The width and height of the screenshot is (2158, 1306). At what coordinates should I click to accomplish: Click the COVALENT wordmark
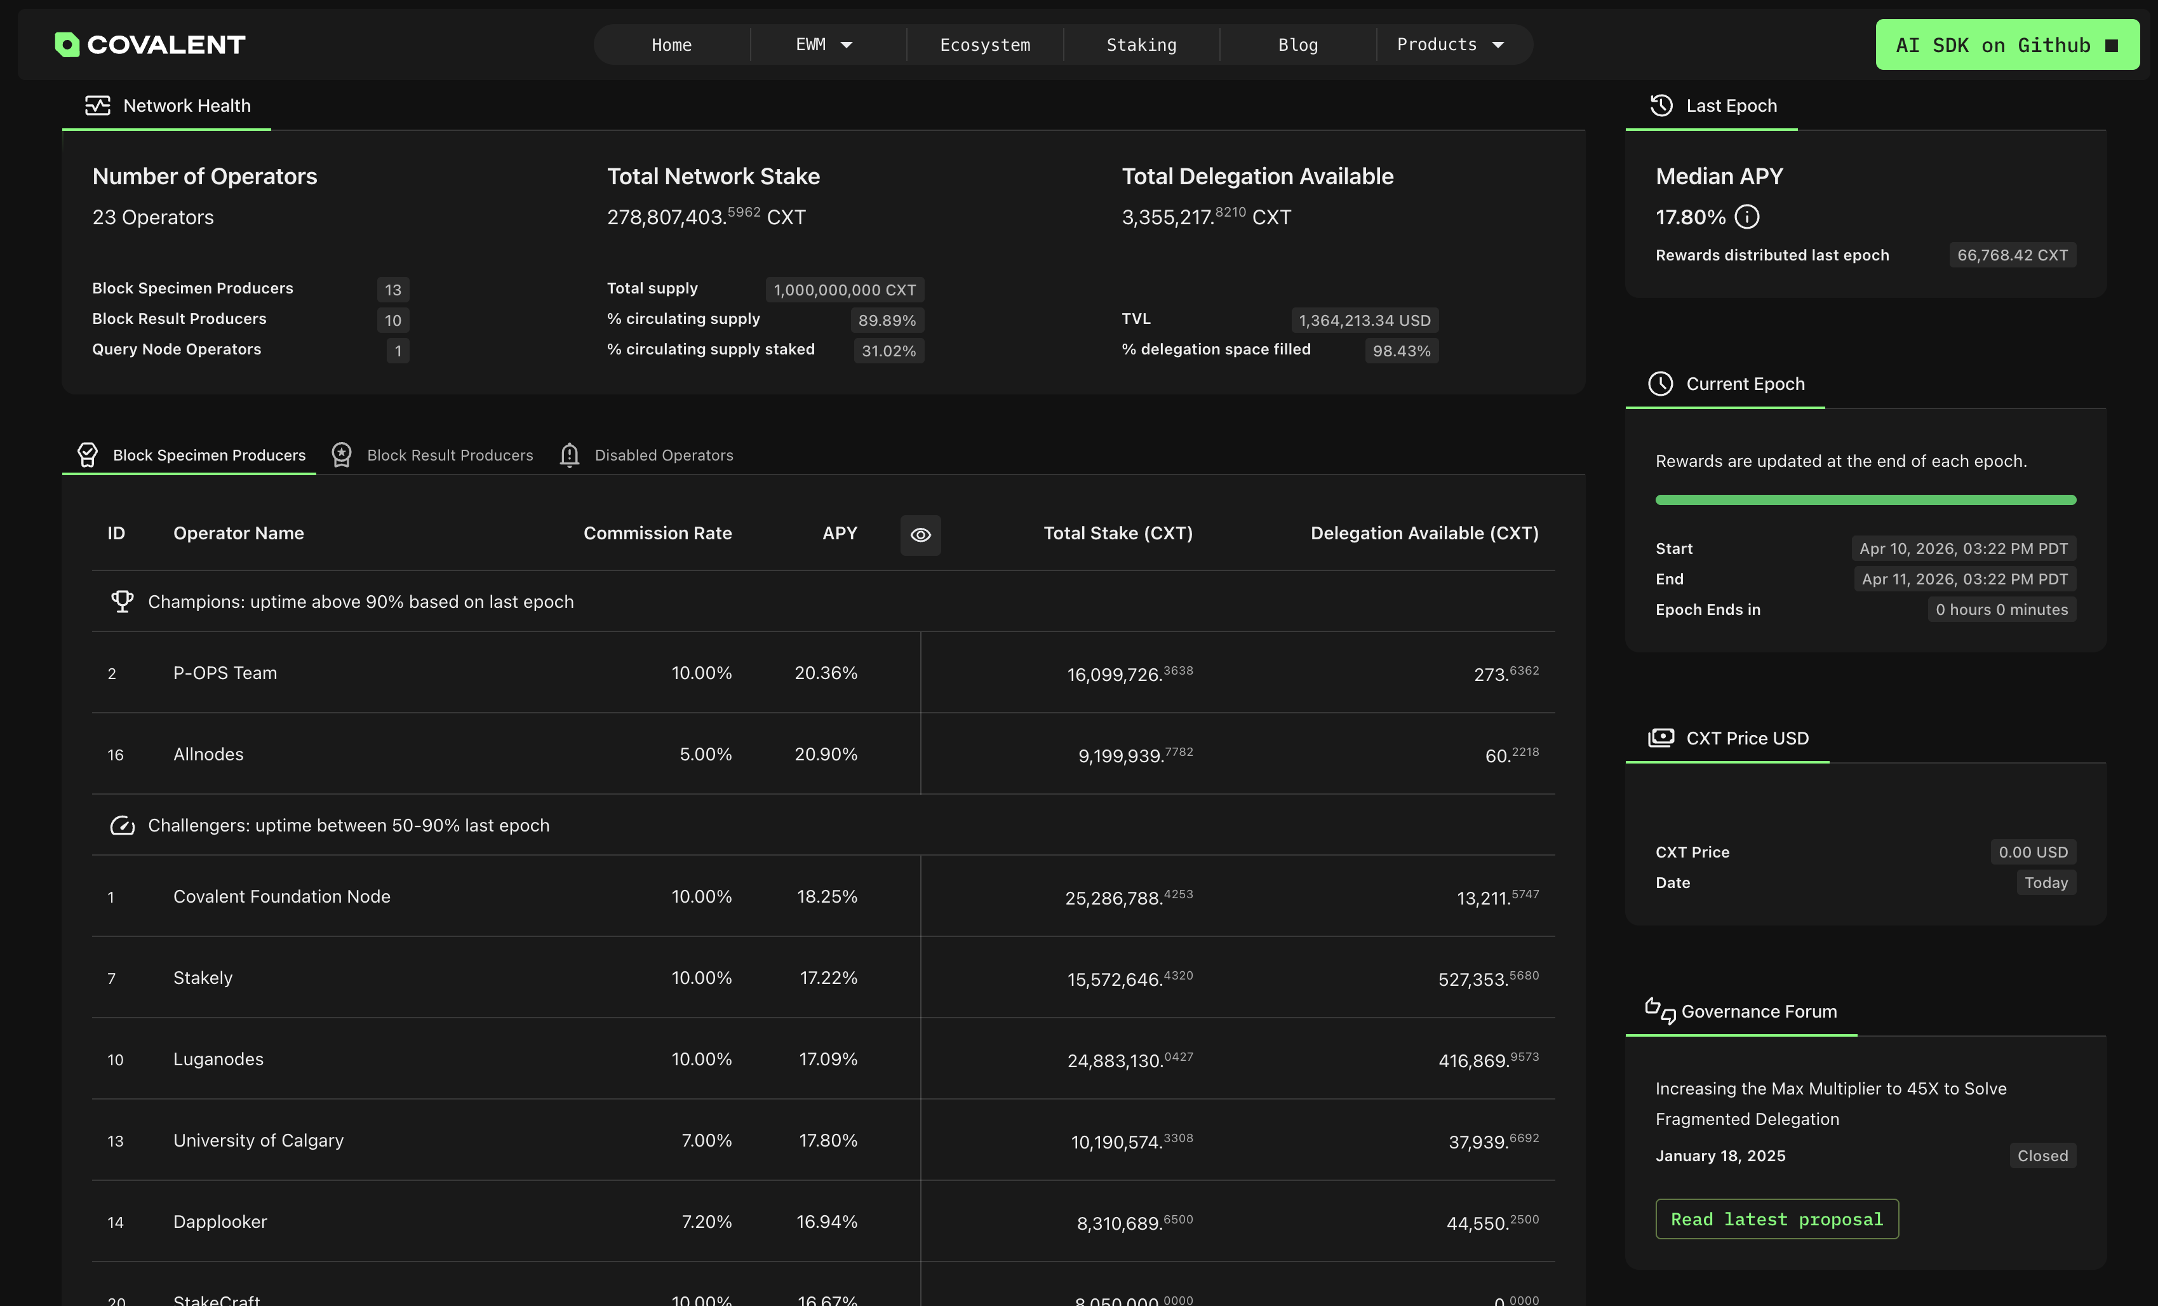166,44
